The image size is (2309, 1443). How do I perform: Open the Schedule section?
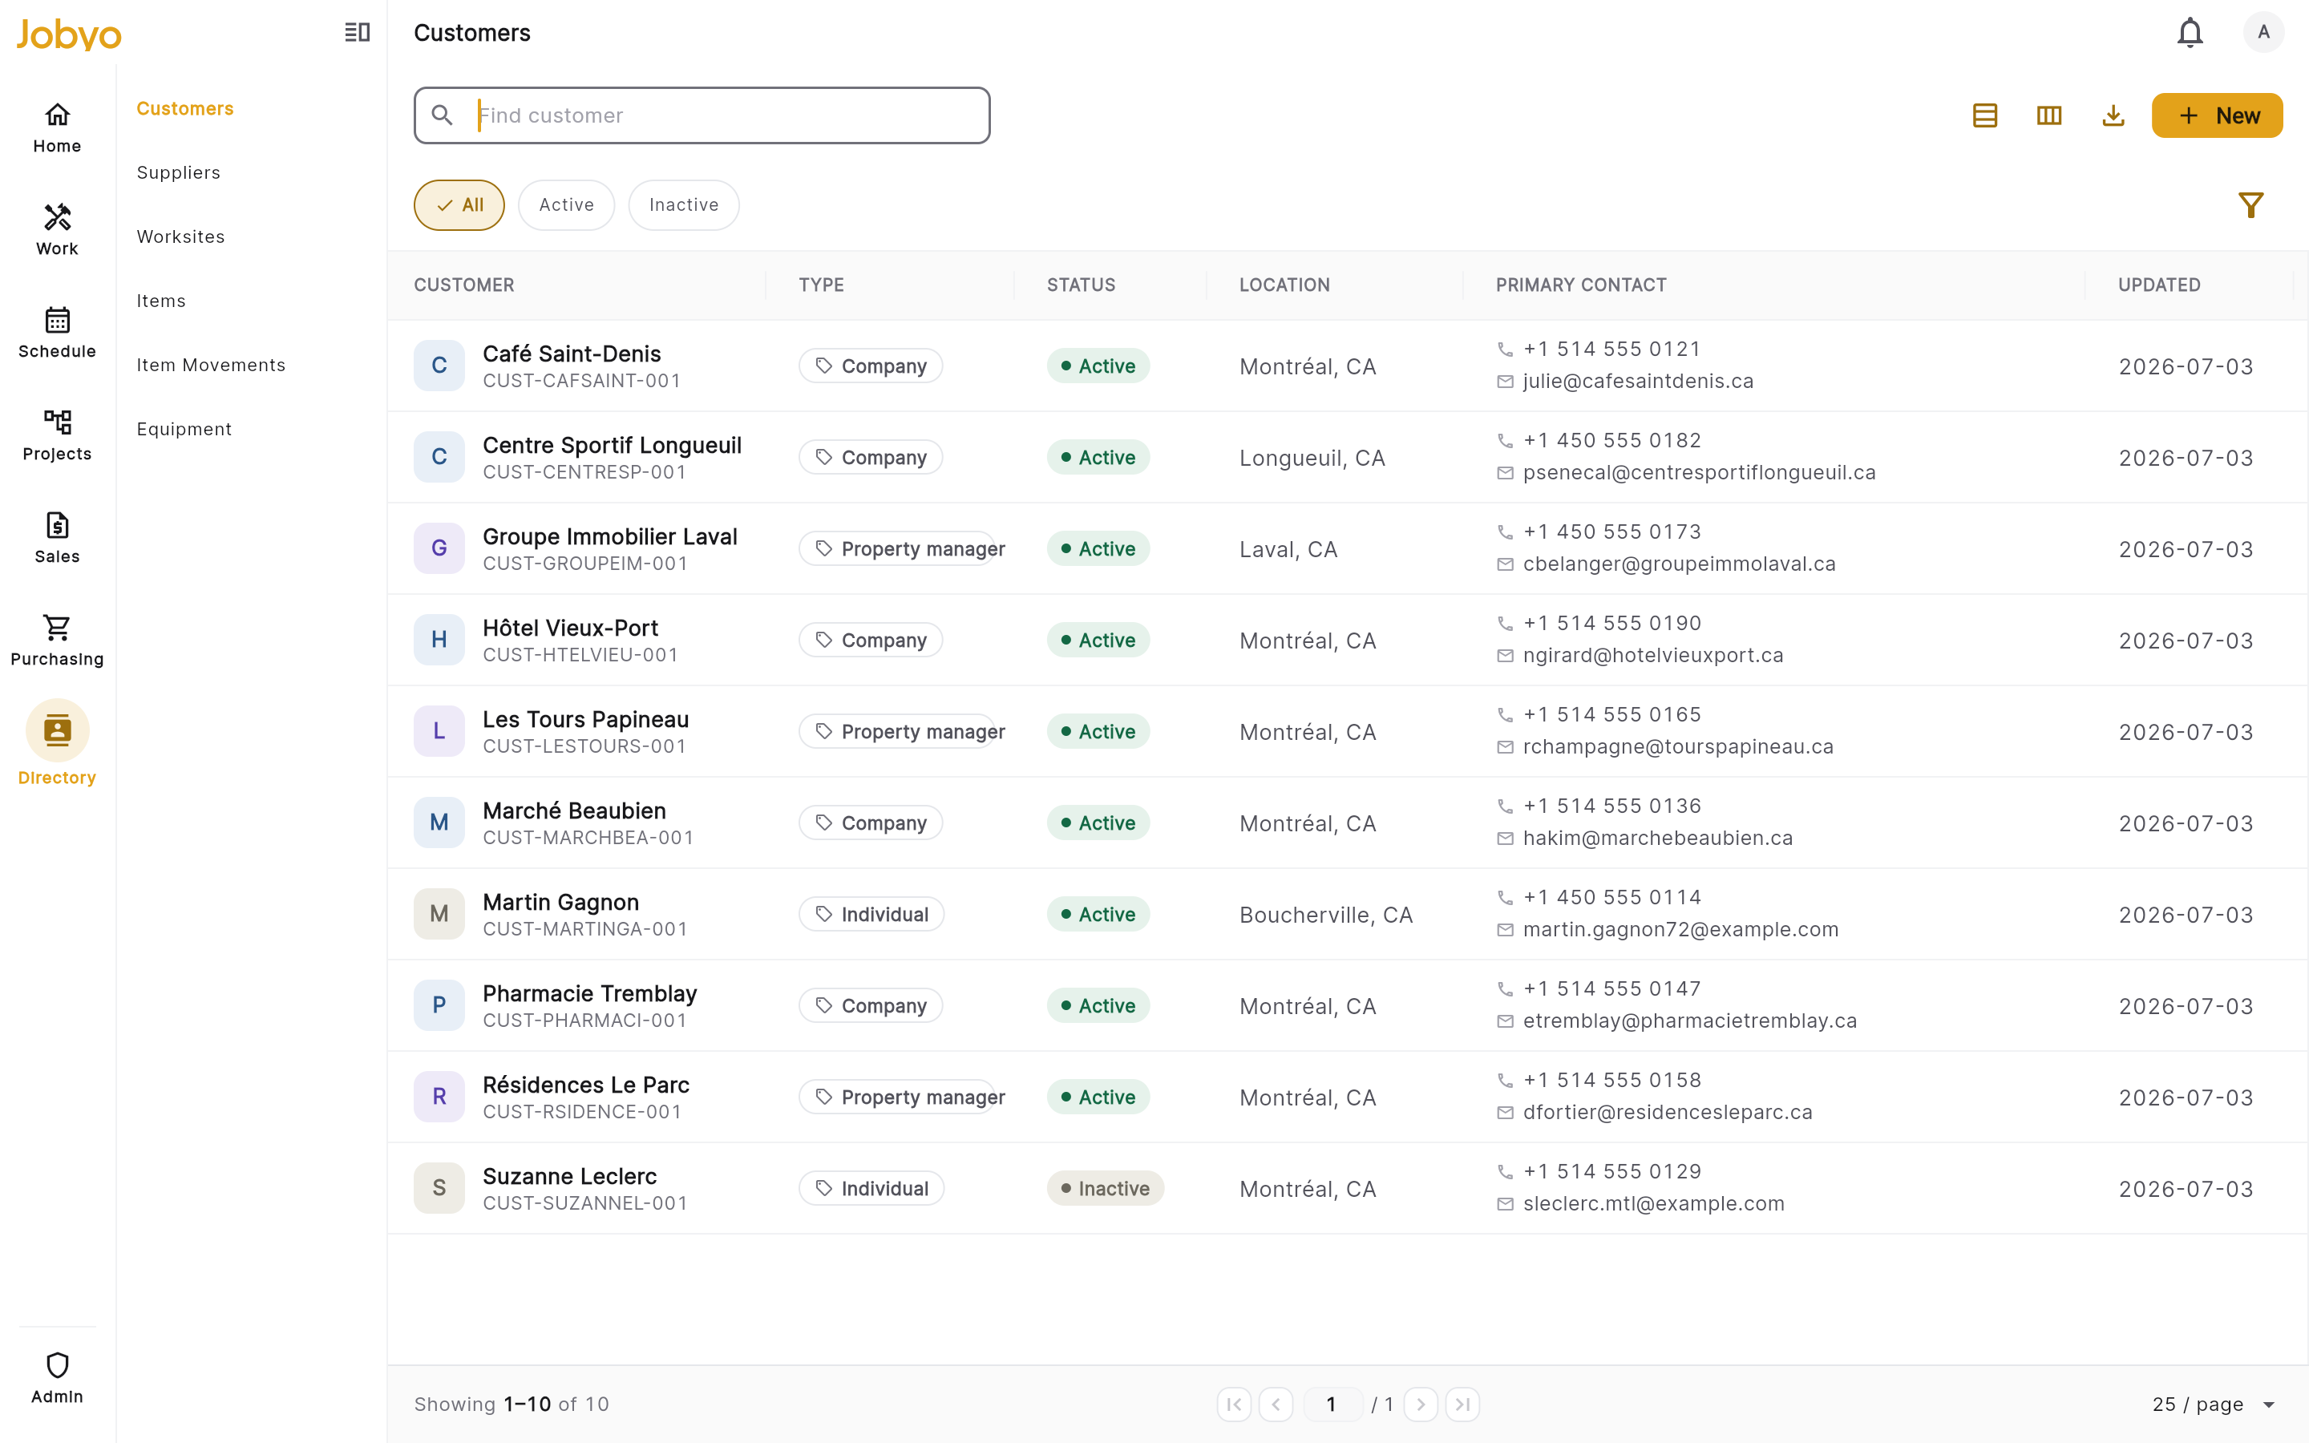pyautogui.click(x=57, y=333)
